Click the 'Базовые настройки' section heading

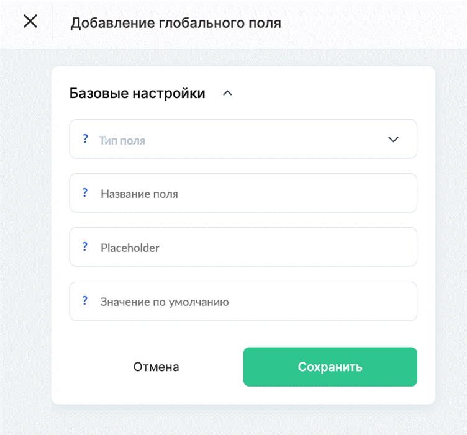pos(137,93)
